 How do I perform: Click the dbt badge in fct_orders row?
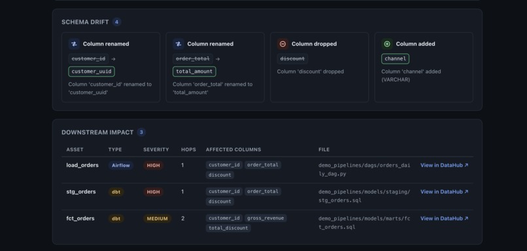(116, 218)
